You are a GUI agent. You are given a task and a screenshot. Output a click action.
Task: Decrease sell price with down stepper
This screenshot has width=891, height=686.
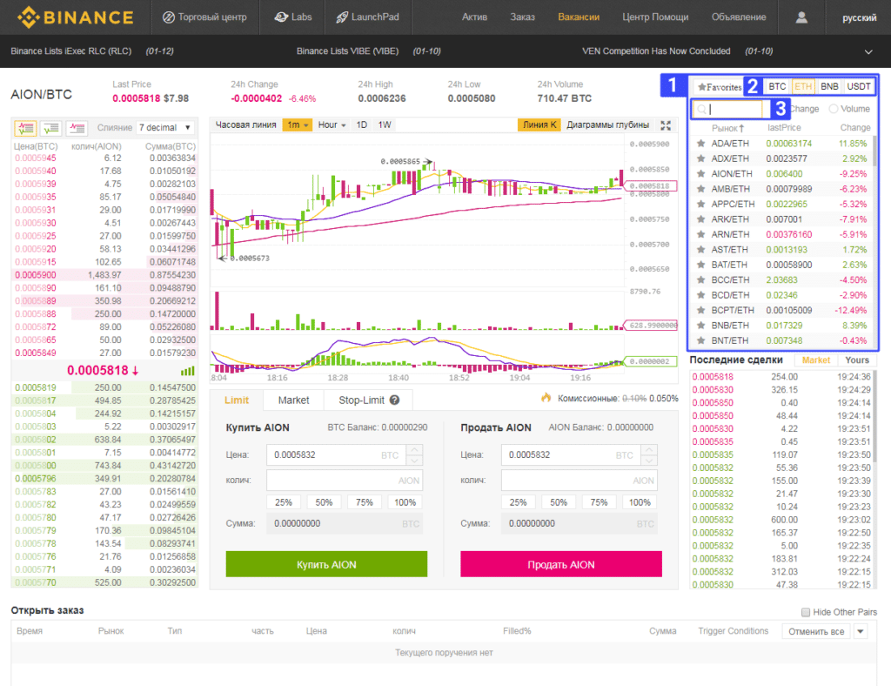[x=649, y=461]
